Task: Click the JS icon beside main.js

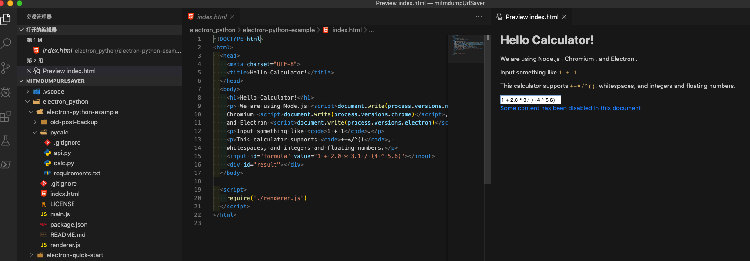Action: point(44,214)
